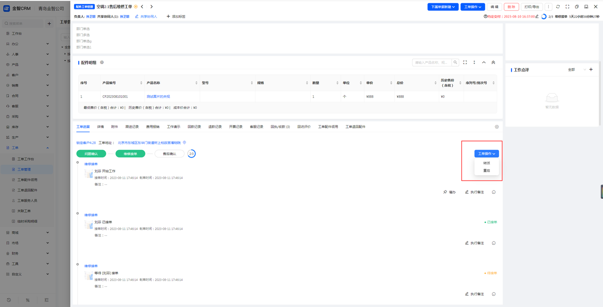Switch to the 跟进记录 tab

132,127
